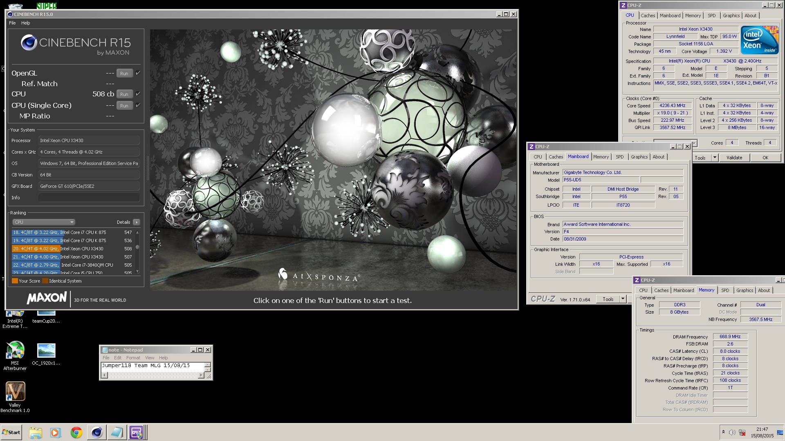
Task: Open Graphics tab in CPU-Z Memory window
Action: 745,290
